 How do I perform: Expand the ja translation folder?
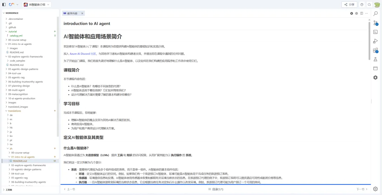11,132
